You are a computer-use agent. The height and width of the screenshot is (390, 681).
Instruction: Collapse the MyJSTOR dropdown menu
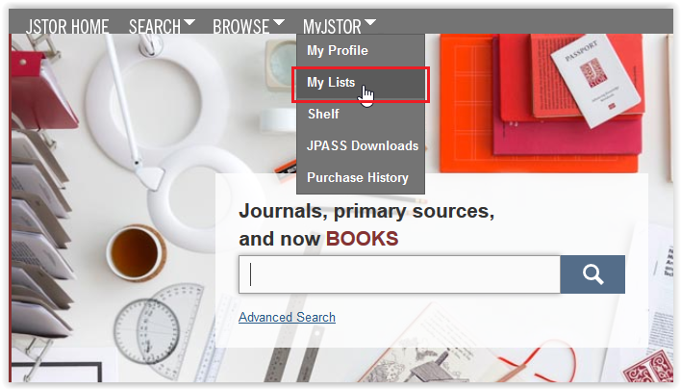(340, 27)
